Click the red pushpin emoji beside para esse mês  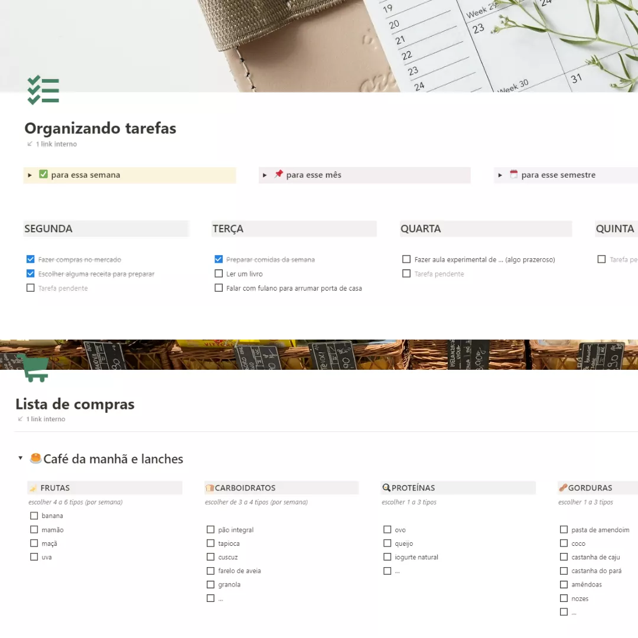(x=278, y=174)
